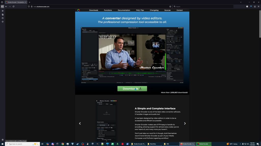The height and width of the screenshot is (146, 261).
Task: Open the volume control in system tray
Action: click(x=248, y=144)
